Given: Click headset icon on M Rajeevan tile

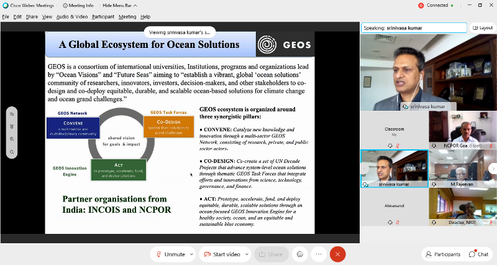Looking at the screenshot, I should (x=434, y=184).
